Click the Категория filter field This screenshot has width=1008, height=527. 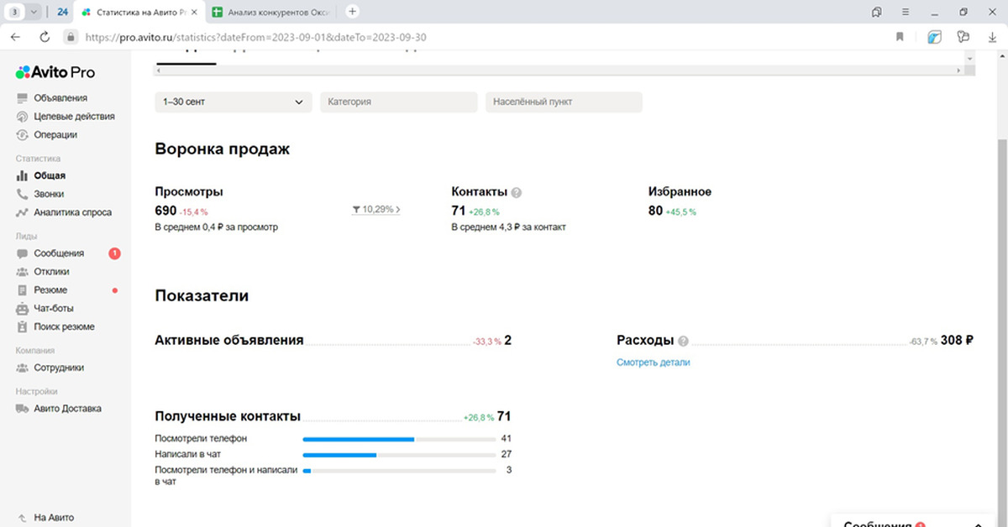click(398, 102)
